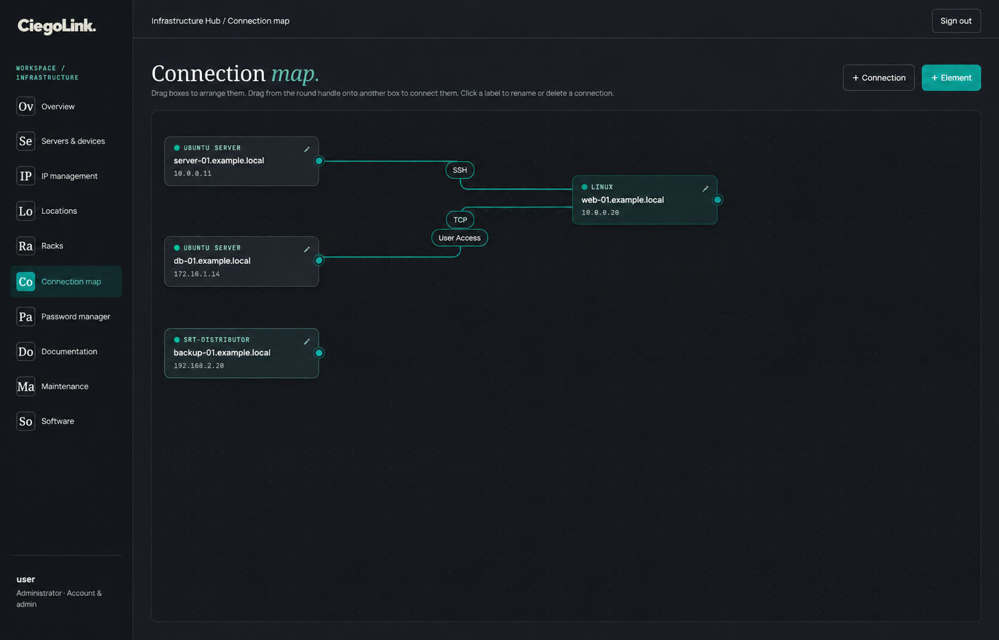Click the 10.0.0.20 IP address text
The image size is (999, 640).
click(600, 213)
